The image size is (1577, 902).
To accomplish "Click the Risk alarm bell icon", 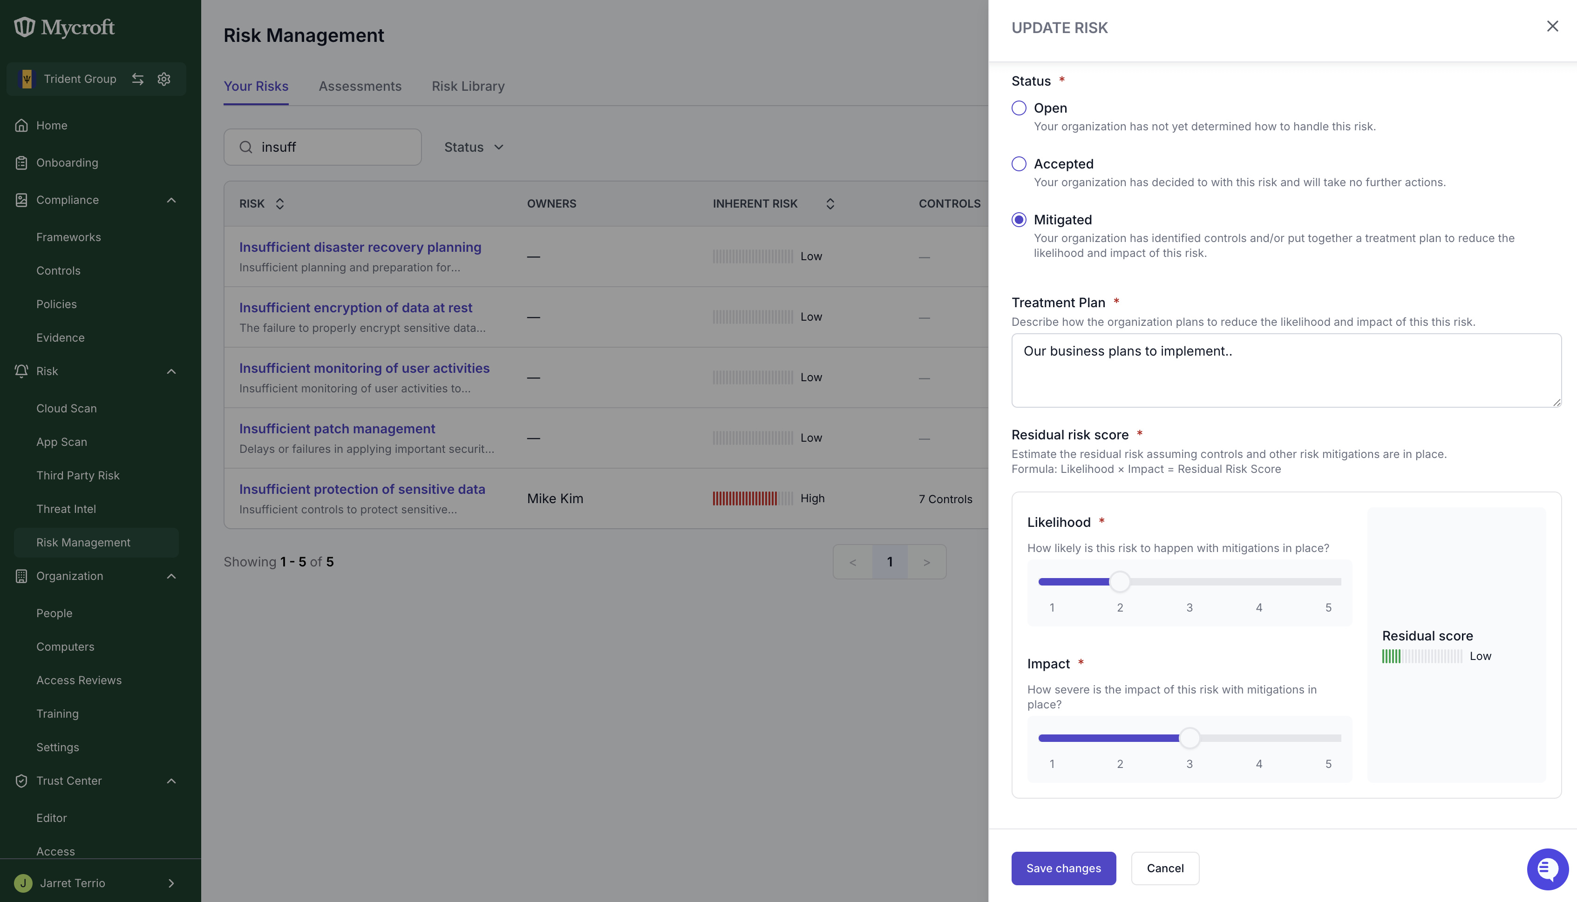I will [22, 370].
